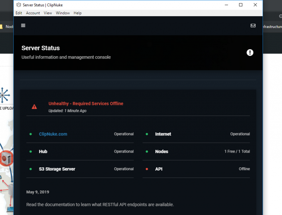Open the Account menu
The width and height of the screenshot is (282, 215).
tap(33, 13)
